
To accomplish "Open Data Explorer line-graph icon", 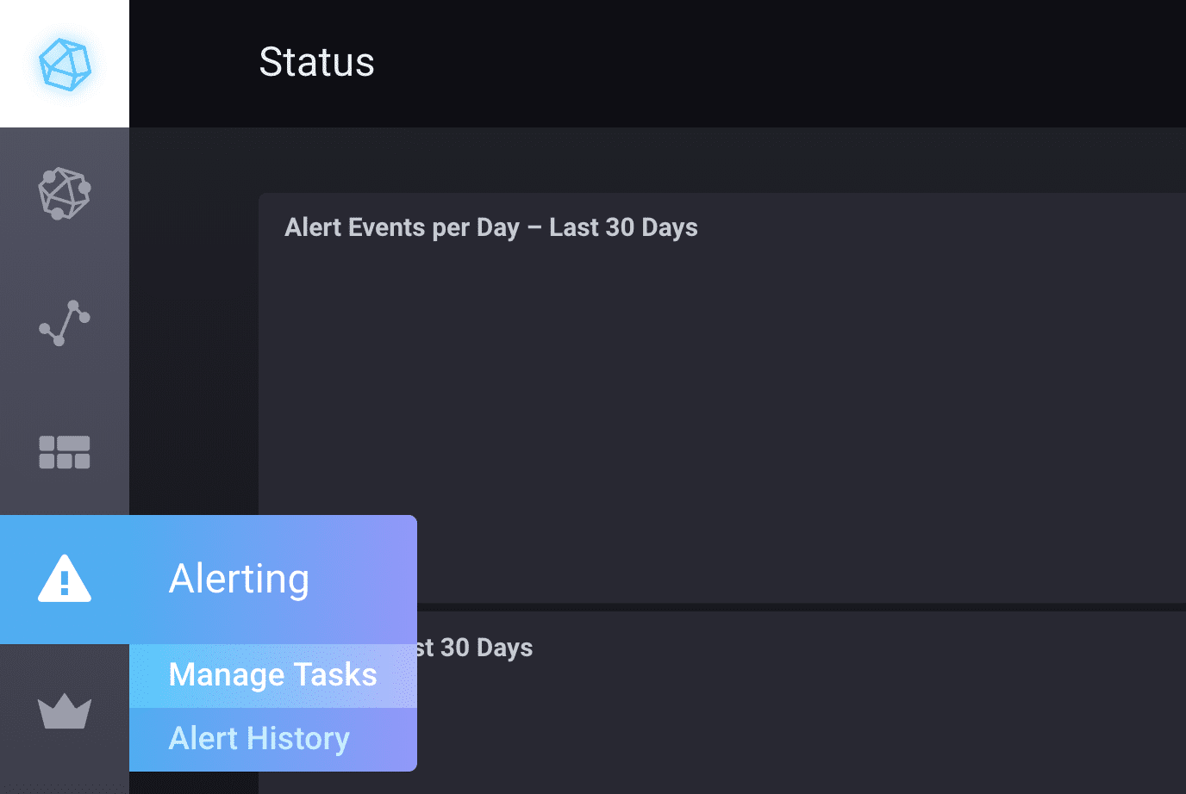I will [x=65, y=323].
